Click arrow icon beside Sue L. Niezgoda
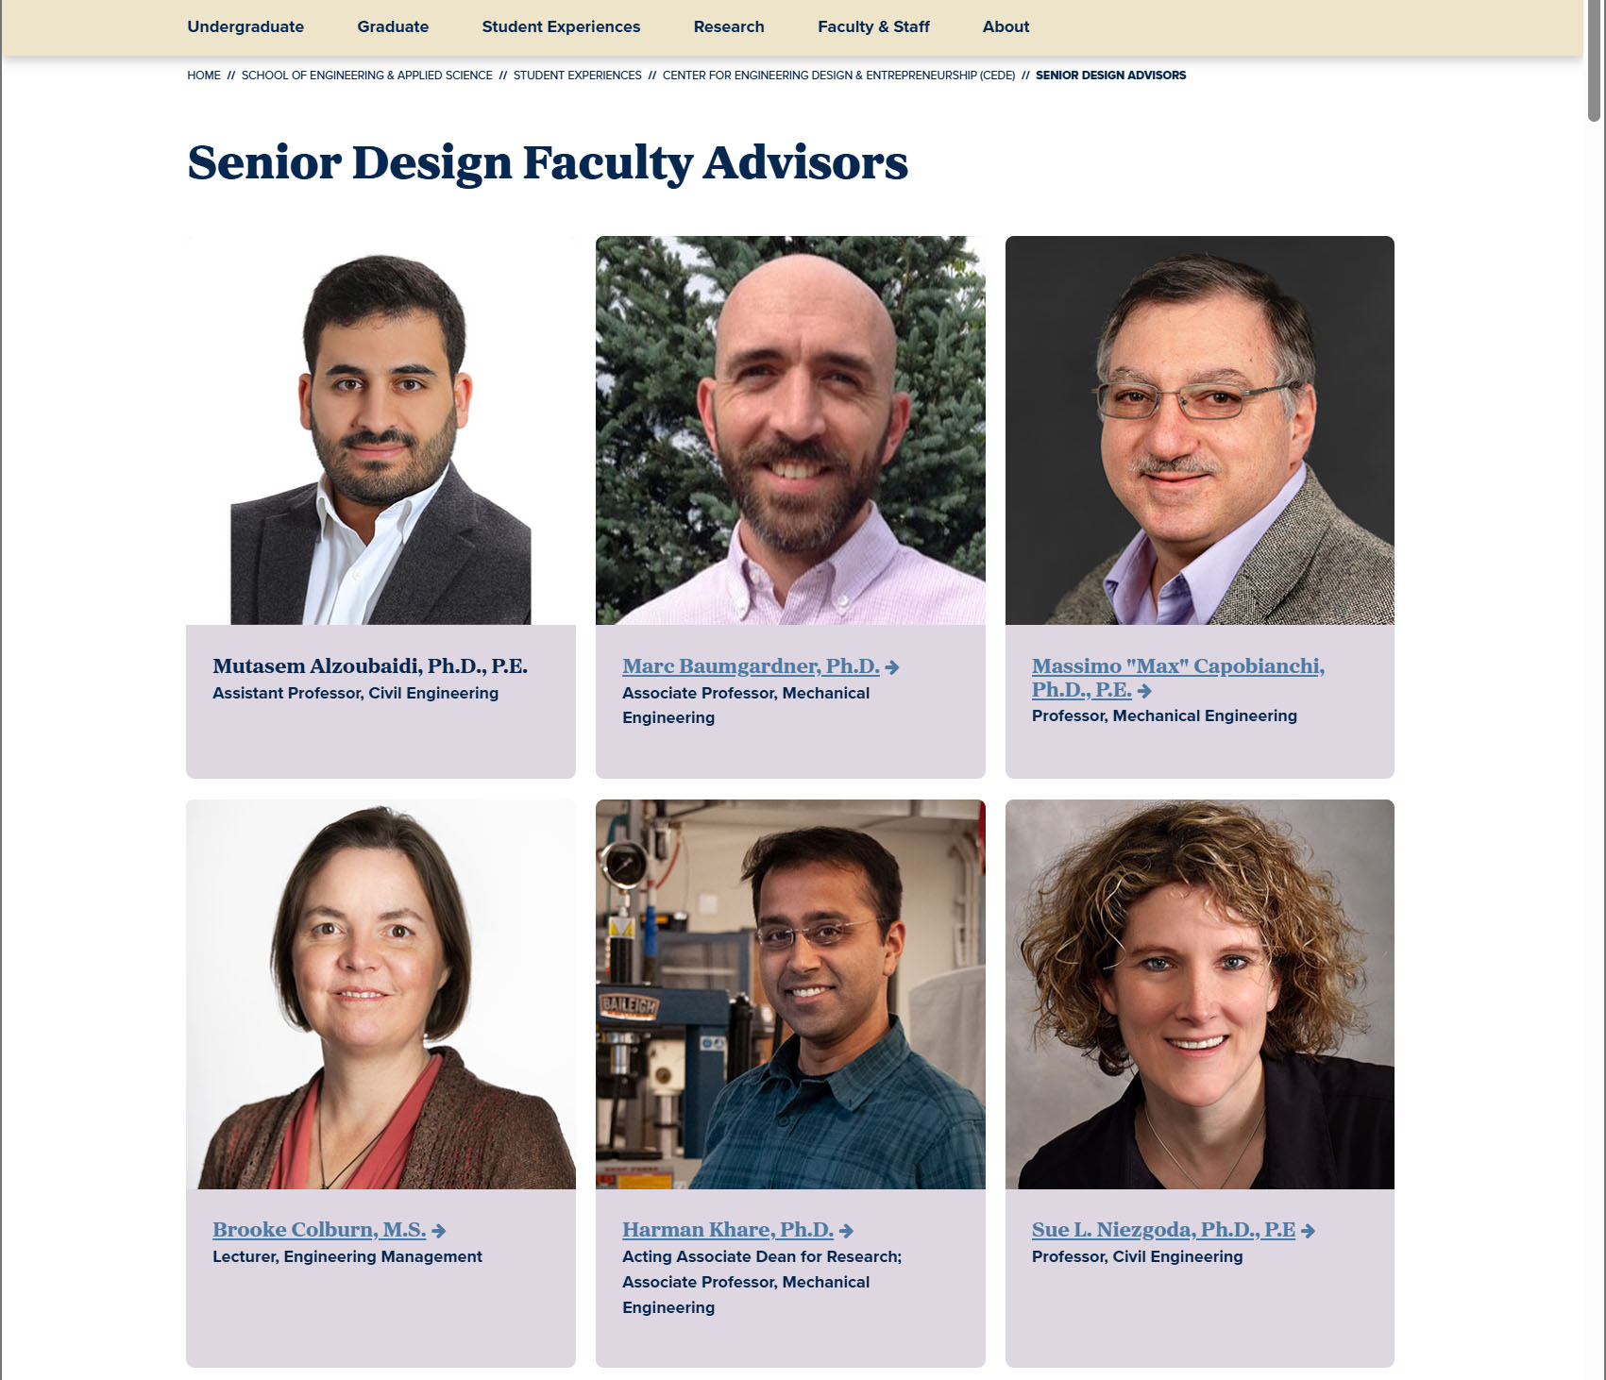 pos(1308,1231)
